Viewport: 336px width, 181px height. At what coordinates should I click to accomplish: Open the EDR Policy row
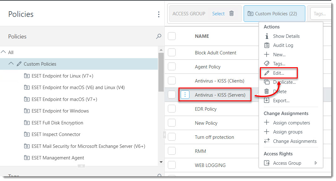[206, 109]
